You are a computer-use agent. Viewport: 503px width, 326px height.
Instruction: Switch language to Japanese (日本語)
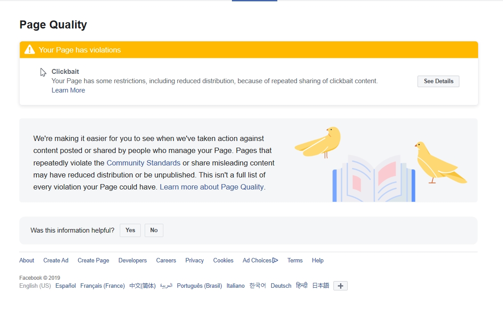[x=320, y=286]
